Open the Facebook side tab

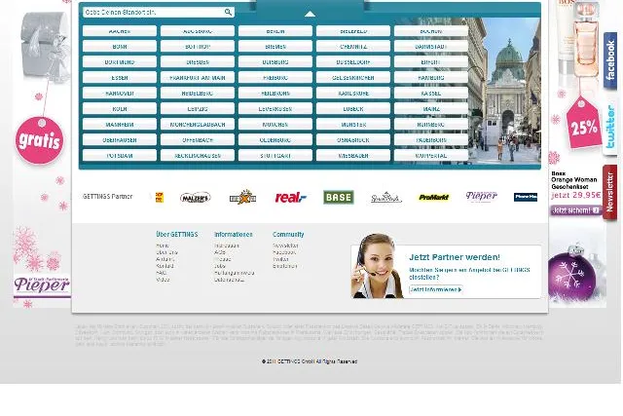[x=610, y=60]
